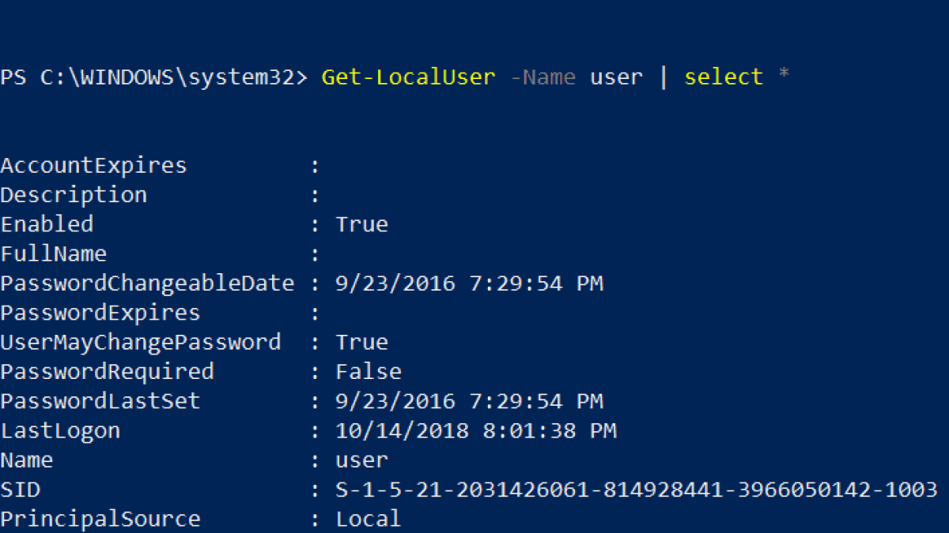Click the Name value user

(x=362, y=460)
